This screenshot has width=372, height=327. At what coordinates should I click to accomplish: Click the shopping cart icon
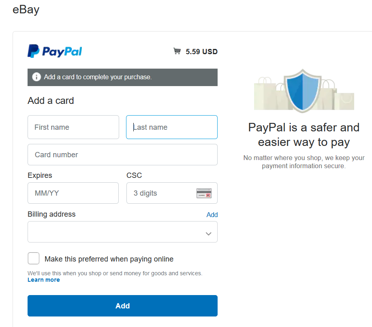click(x=177, y=51)
